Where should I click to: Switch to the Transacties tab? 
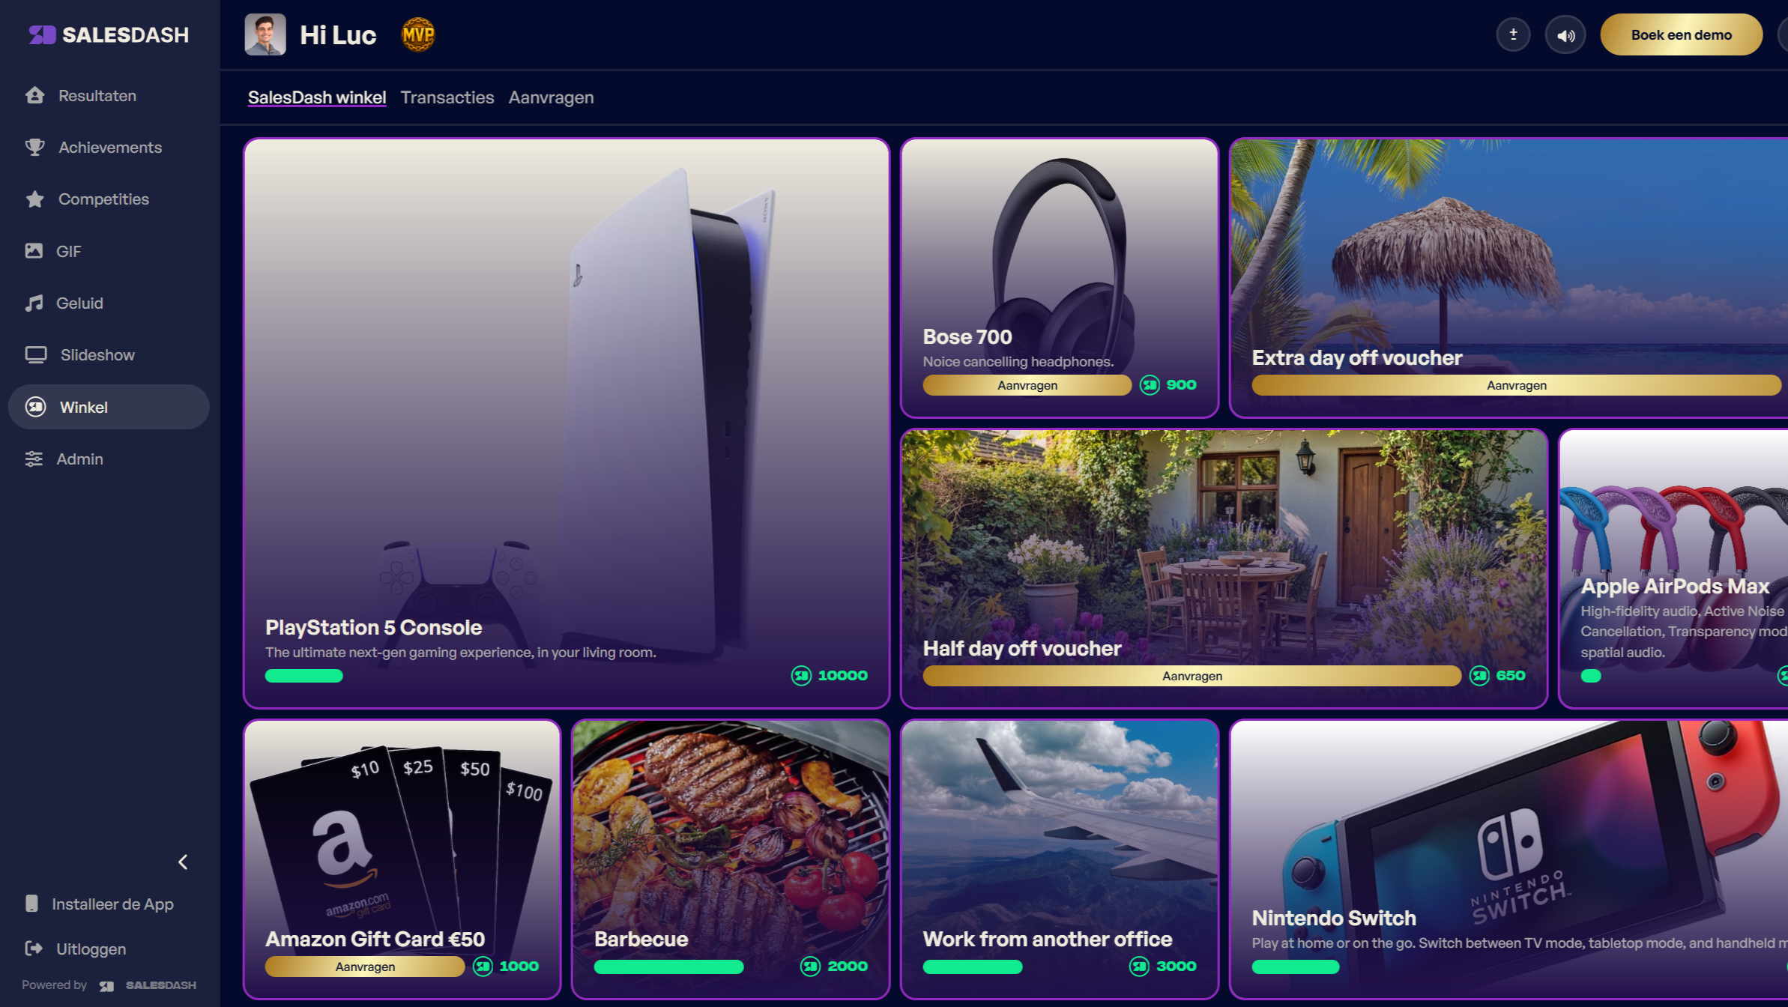tap(447, 97)
